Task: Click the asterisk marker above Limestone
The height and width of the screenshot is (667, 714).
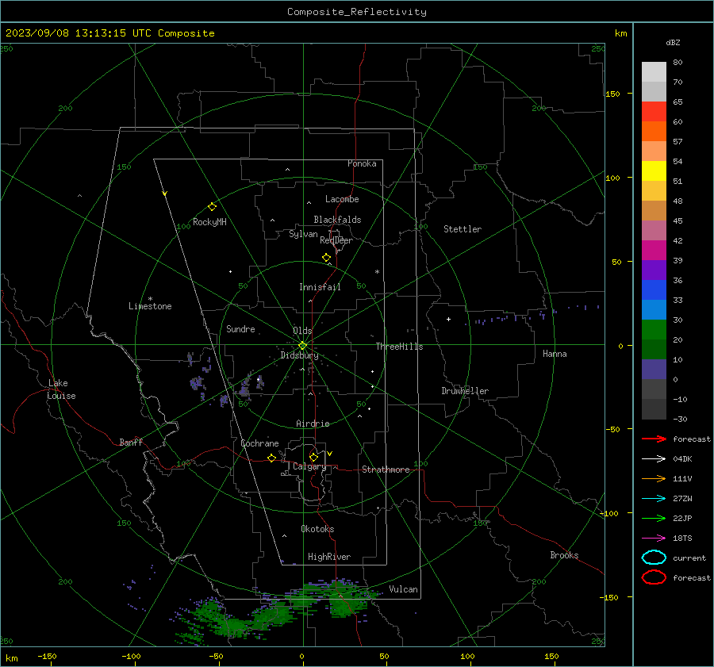Action: point(150,299)
